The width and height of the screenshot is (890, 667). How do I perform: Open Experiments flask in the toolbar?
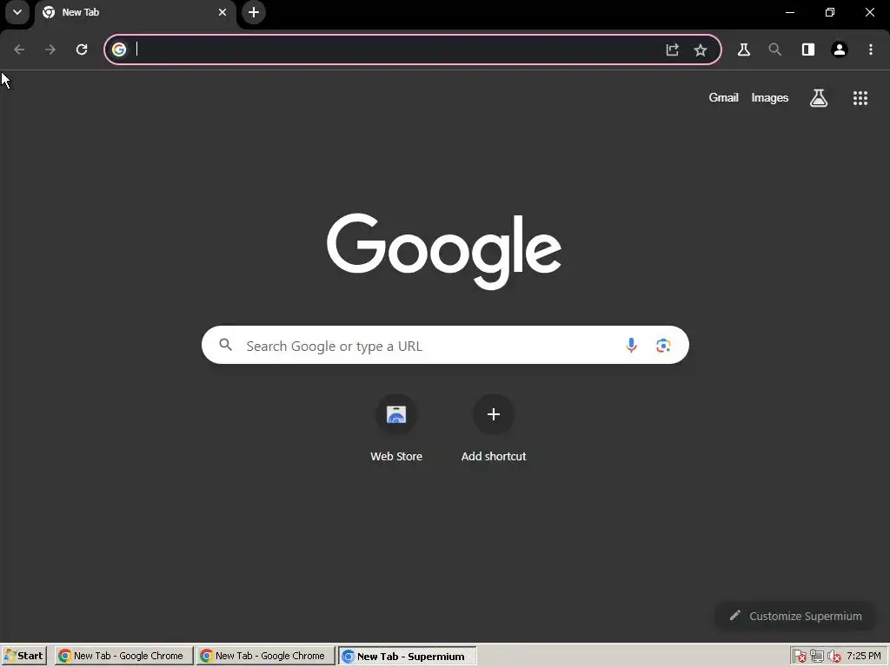coord(744,50)
